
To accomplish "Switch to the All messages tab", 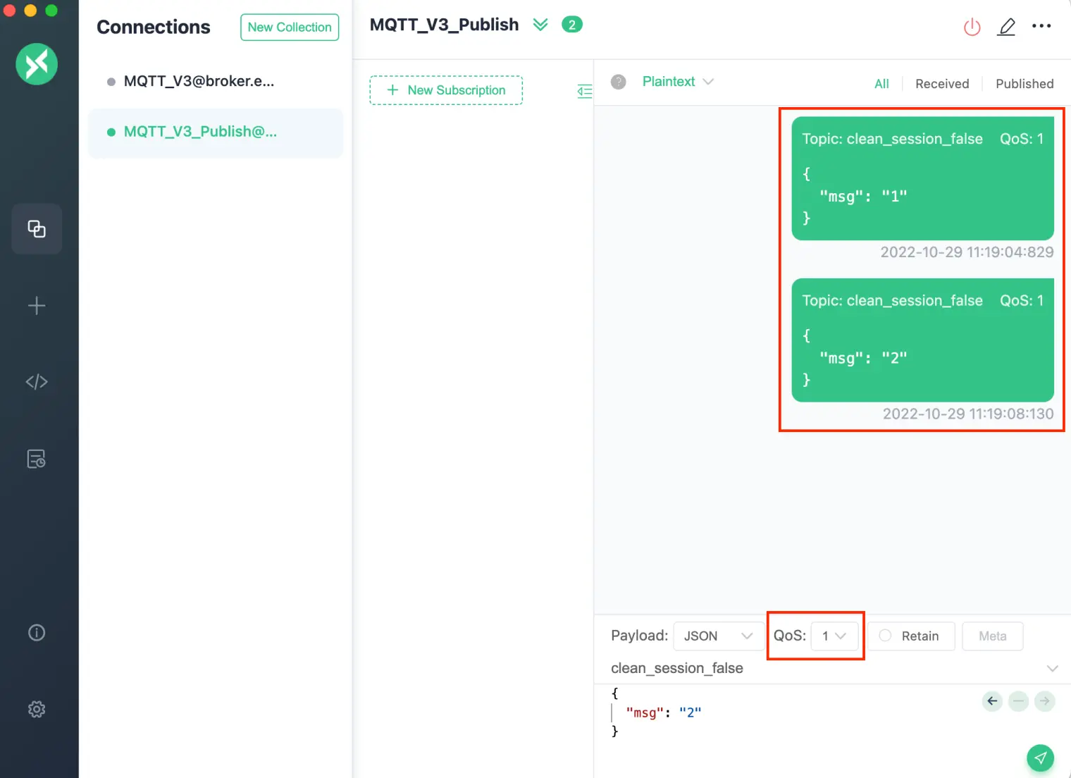I will 881,83.
